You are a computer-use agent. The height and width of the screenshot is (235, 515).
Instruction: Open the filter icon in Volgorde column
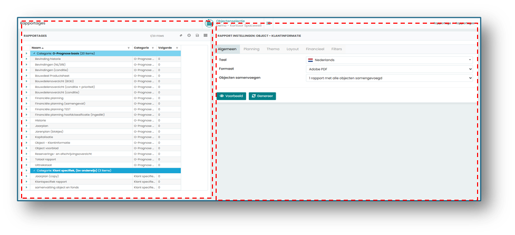coord(177,48)
